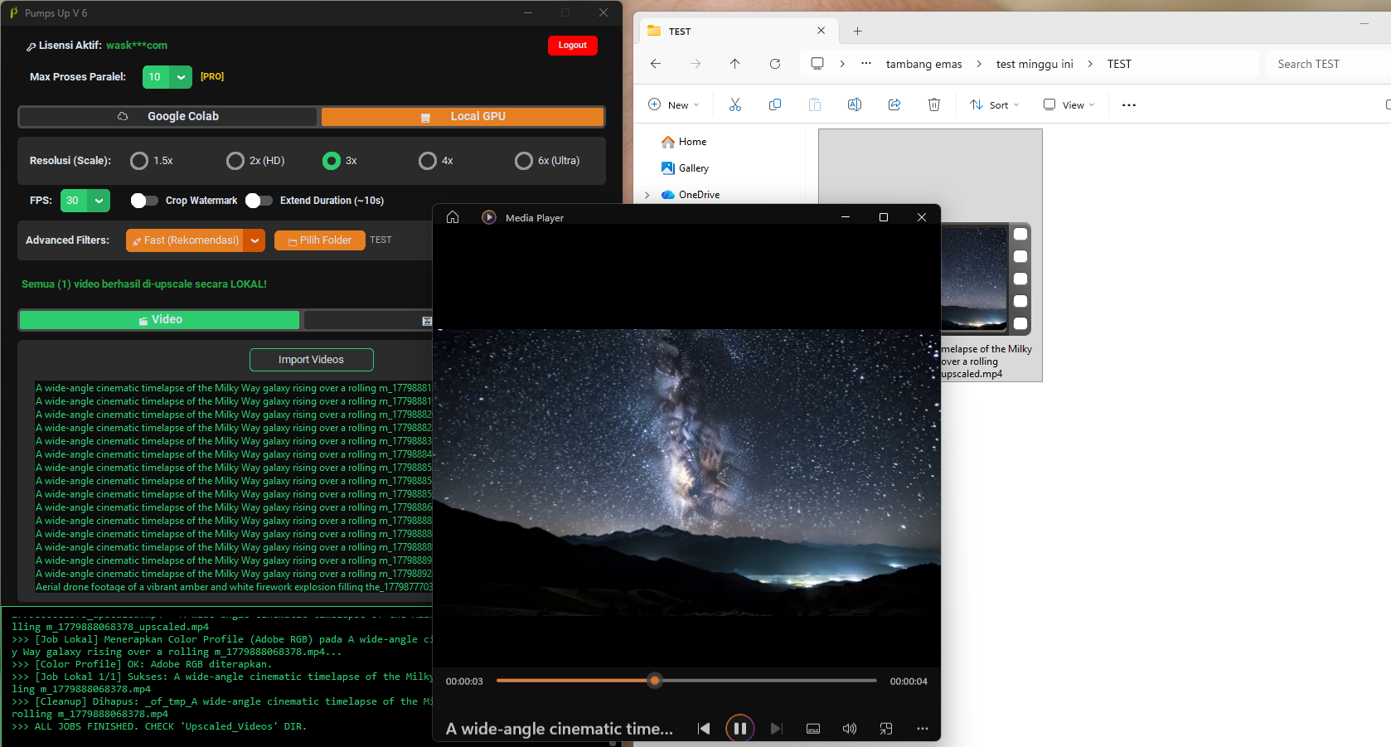1391x747 pixels.
Task: Click the Copy icon in File Explorer
Action: click(775, 104)
